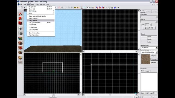This screenshot has height=98, width=175.
Task: Open the View menu
Action: (33, 4)
